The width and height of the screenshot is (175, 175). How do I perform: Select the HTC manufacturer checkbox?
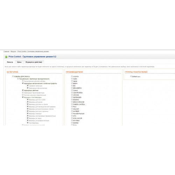click(72, 116)
